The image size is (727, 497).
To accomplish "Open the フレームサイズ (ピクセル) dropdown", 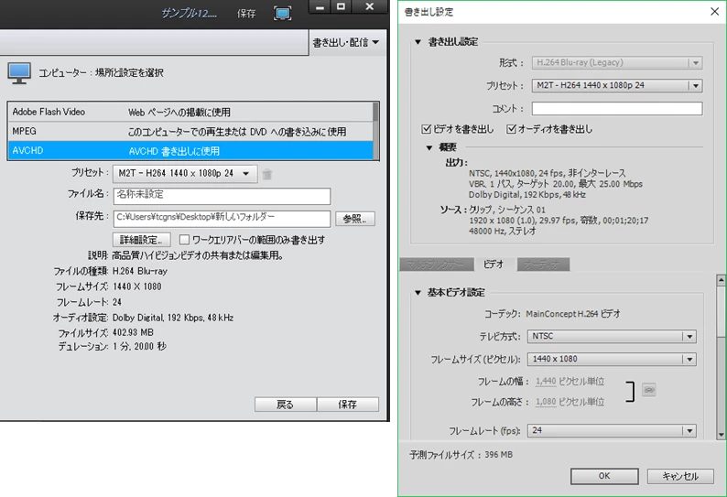I will tap(612, 360).
